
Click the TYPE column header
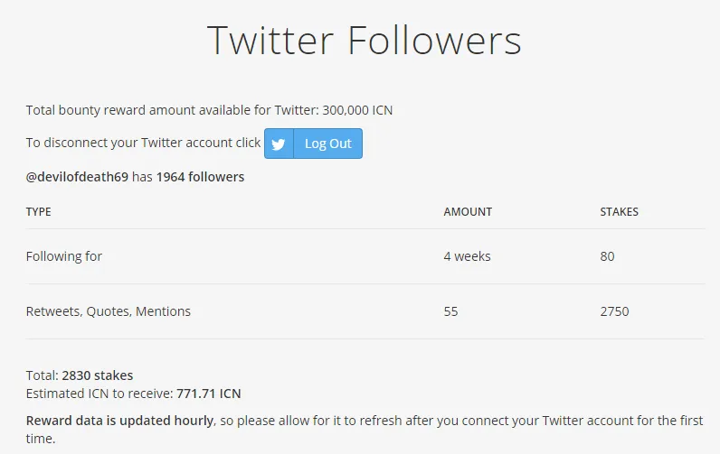click(x=39, y=211)
